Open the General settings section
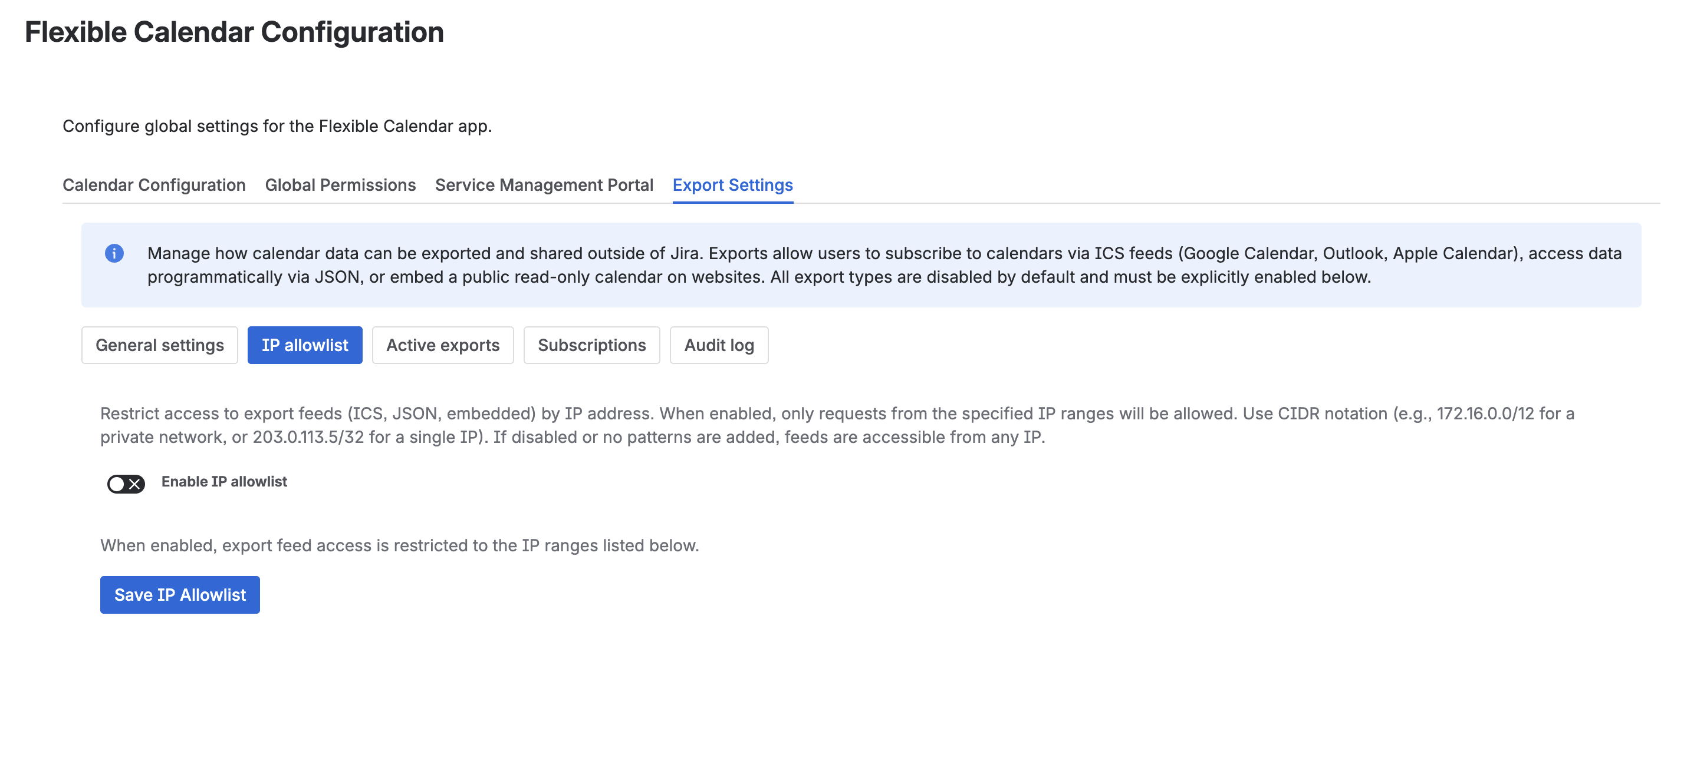 point(159,345)
